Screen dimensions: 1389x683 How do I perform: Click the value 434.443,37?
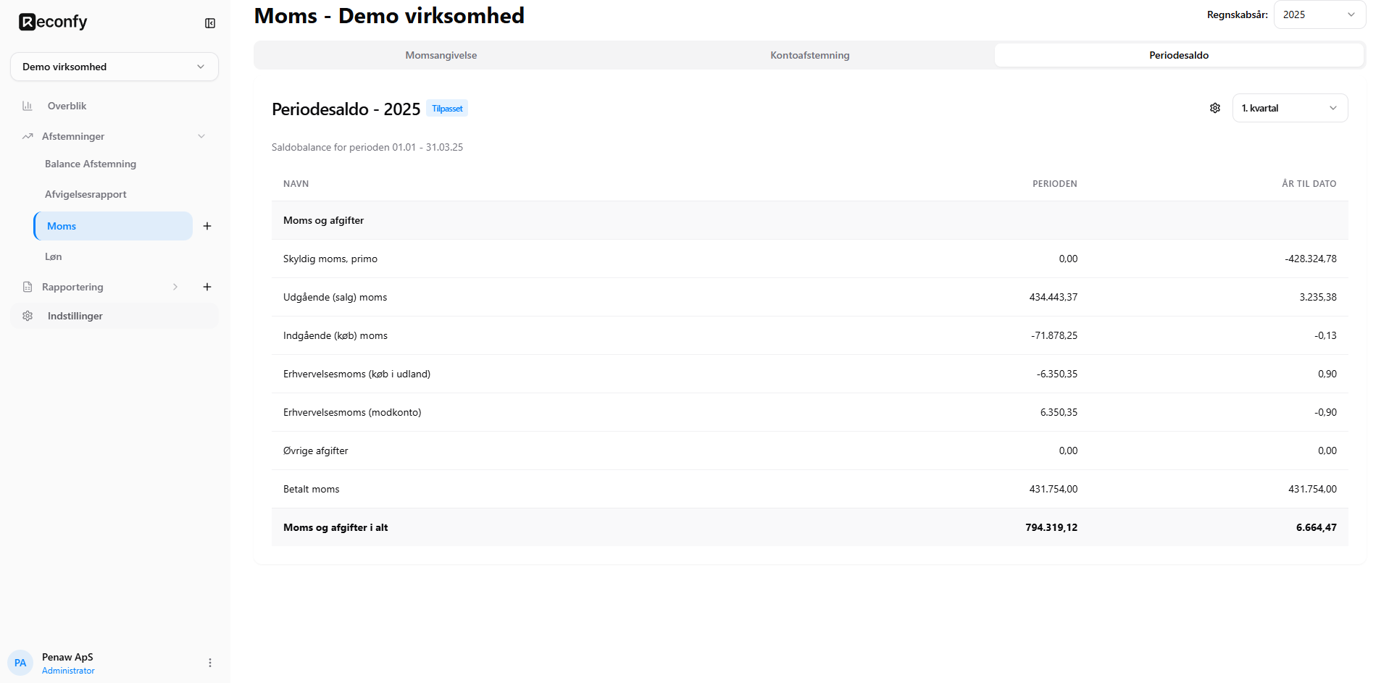coord(1054,297)
